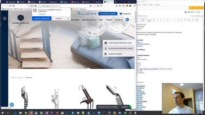Image resolution: width=205 pixels, height=115 pixels.
Task: Click the jivosite chat input widget
Action: (x=114, y=107)
